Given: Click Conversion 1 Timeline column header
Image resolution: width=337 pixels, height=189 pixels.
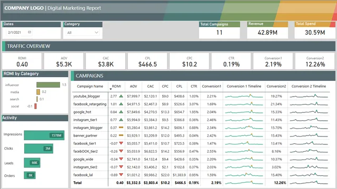Looking at the screenshot, I should tap(244, 86).
